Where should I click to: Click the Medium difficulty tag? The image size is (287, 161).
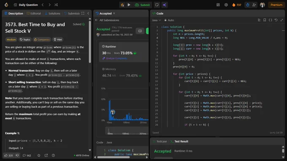(11, 40)
